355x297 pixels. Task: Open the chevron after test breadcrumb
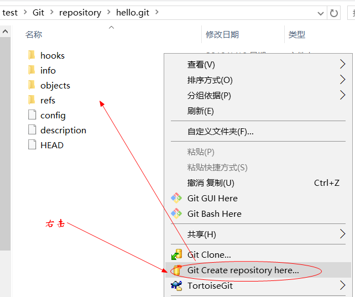point(25,12)
